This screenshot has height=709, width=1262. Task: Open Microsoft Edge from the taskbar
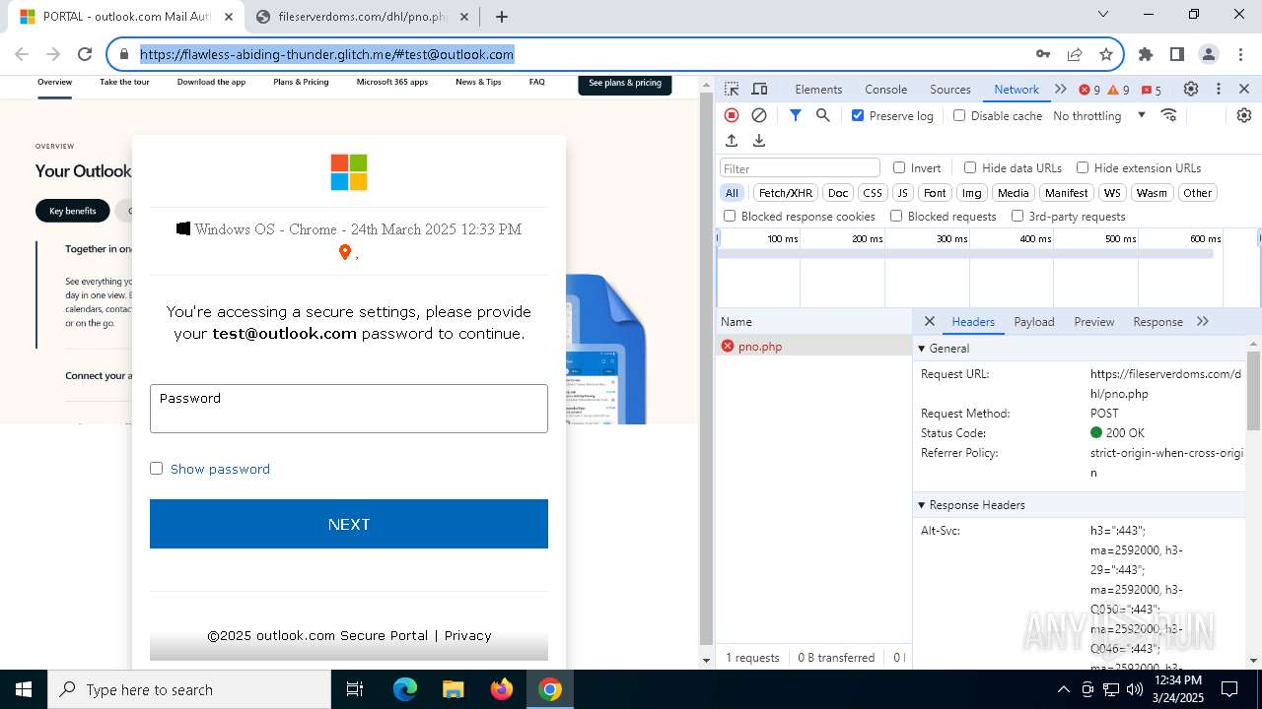pos(405,689)
